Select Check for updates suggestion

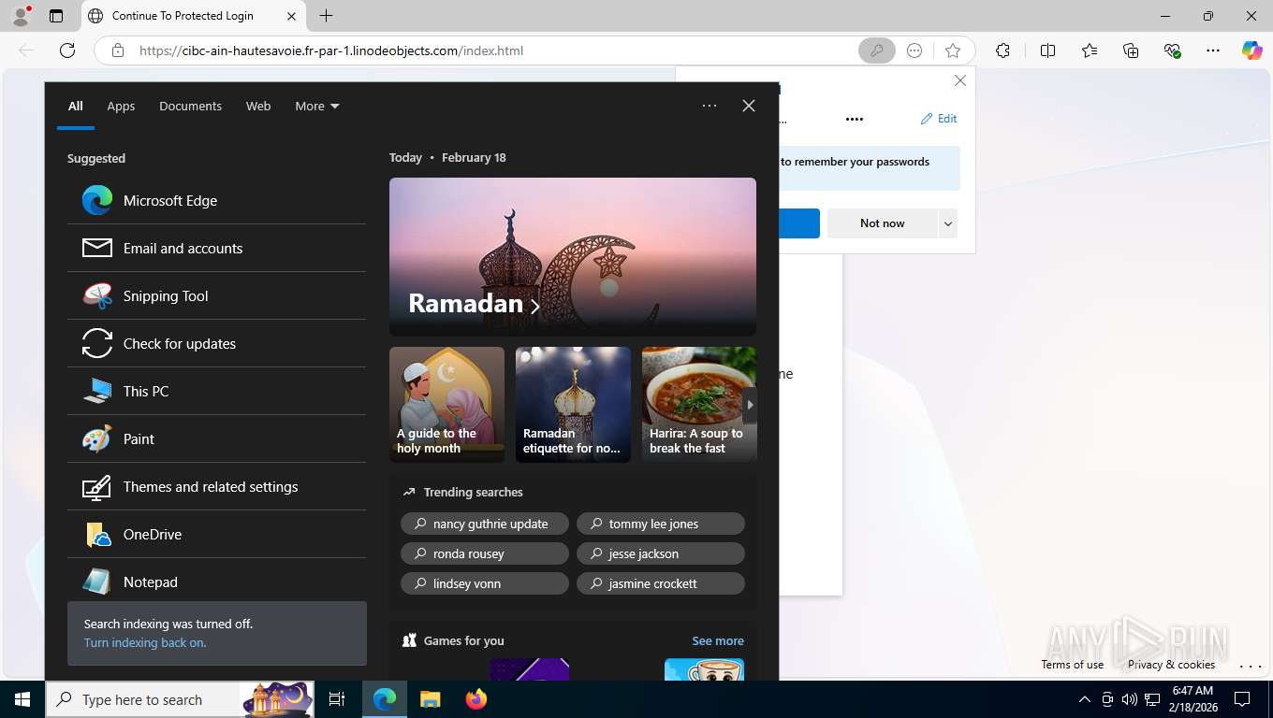pyautogui.click(x=216, y=343)
